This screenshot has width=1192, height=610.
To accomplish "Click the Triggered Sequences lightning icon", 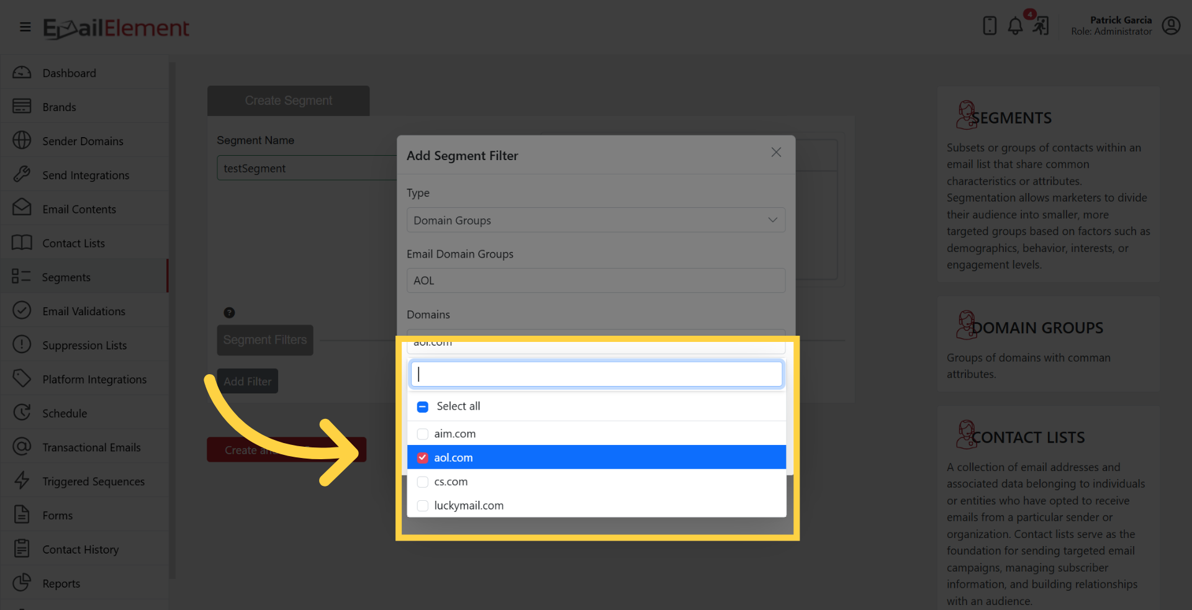I will [22, 480].
